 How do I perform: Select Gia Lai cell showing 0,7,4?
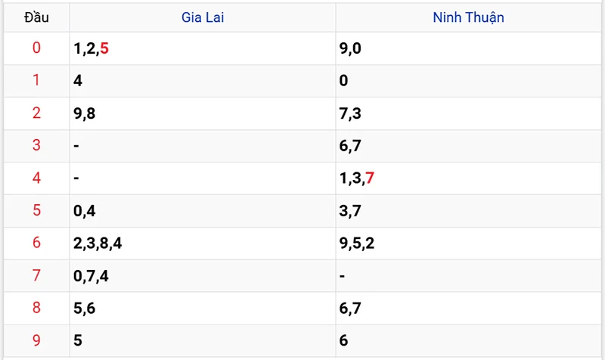(x=92, y=276)
